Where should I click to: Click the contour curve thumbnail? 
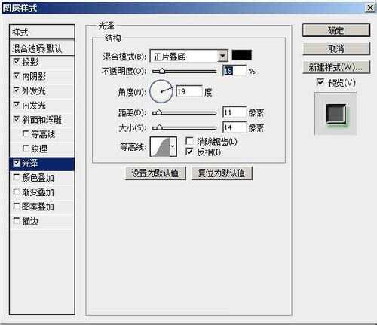tap(160, 146)
